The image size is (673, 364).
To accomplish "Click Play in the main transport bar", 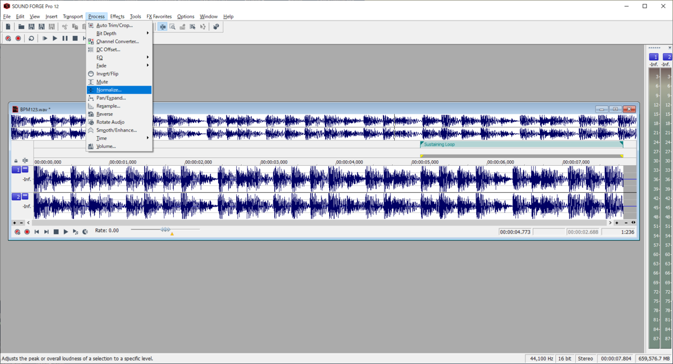I will (x=55, y=38).
